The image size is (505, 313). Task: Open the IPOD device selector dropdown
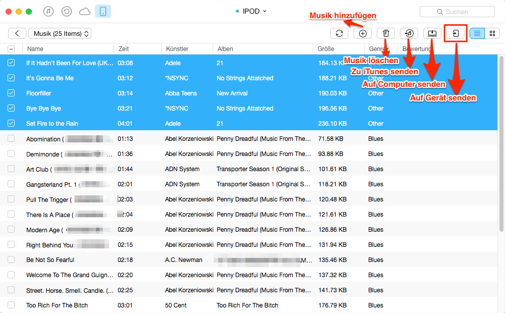(251, 11)
